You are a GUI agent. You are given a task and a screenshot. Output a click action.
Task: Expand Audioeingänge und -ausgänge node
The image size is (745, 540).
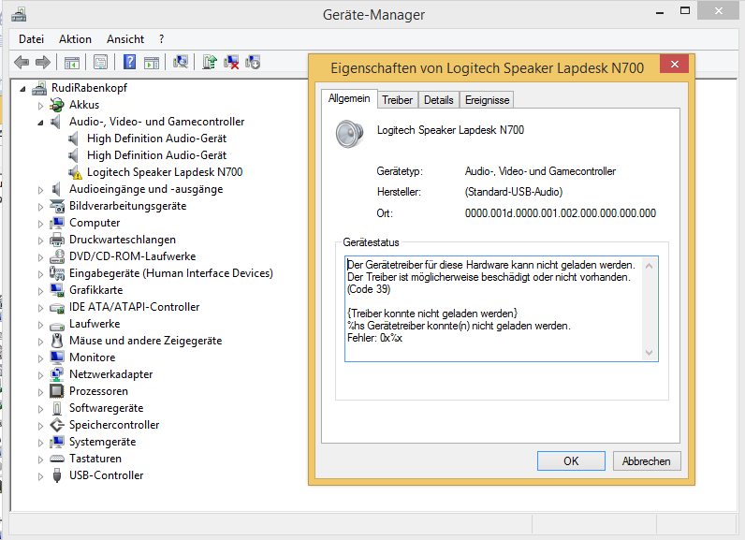point(41,190)
